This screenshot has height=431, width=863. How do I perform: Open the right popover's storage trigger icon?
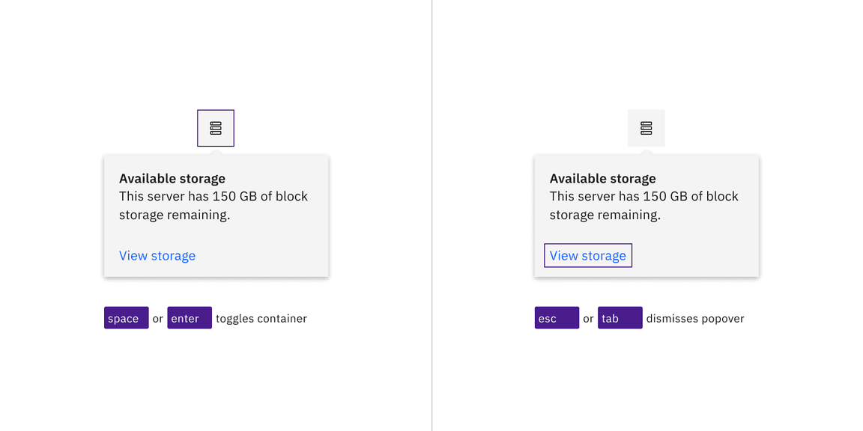pos(646,127)
